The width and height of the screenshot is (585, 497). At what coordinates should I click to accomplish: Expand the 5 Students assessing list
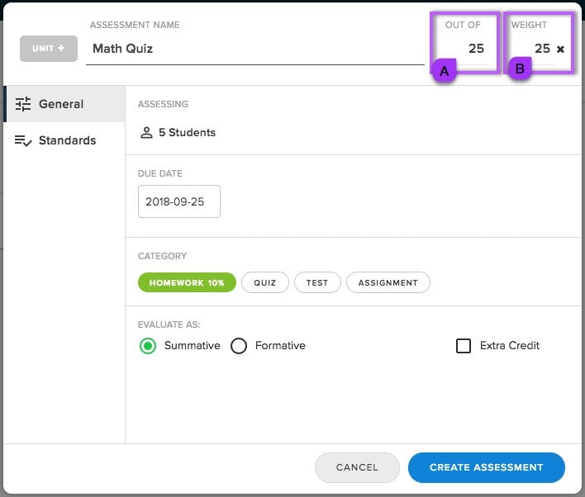178,132
